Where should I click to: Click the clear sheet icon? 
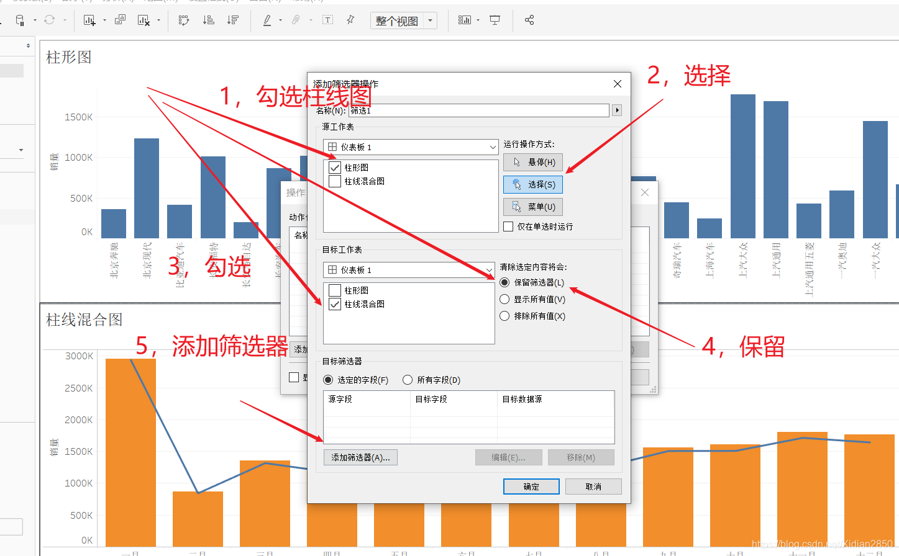144,20
